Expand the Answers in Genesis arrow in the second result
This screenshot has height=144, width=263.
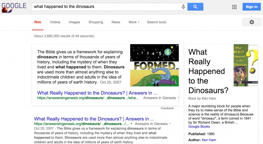170,124
